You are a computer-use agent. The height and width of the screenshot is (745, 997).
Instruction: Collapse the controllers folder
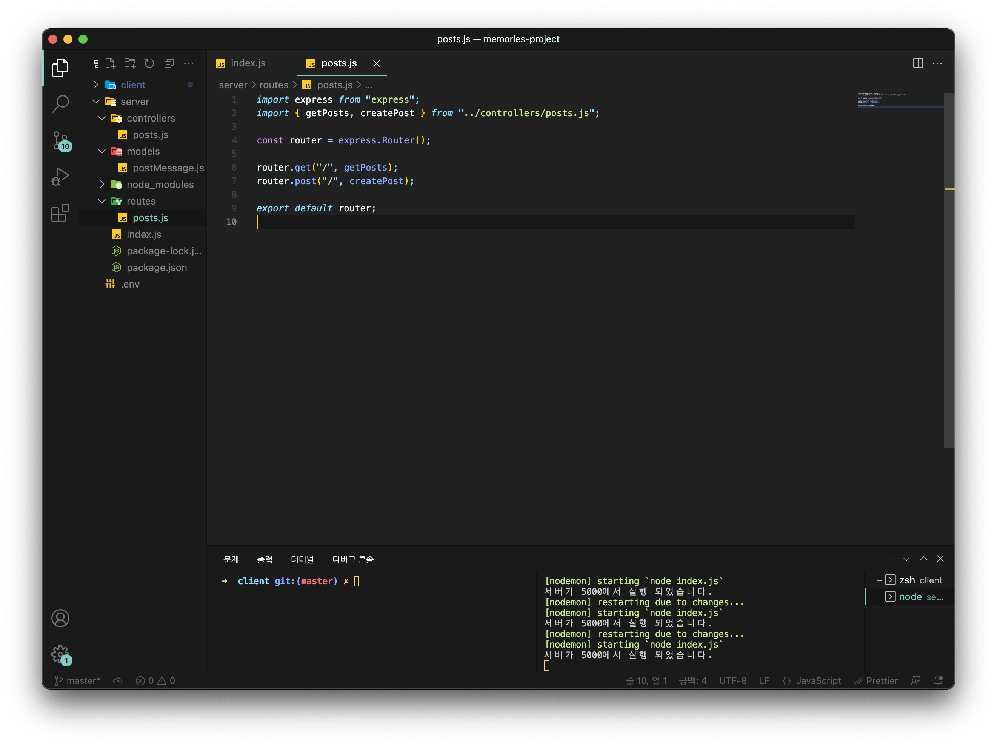point(102,118)
